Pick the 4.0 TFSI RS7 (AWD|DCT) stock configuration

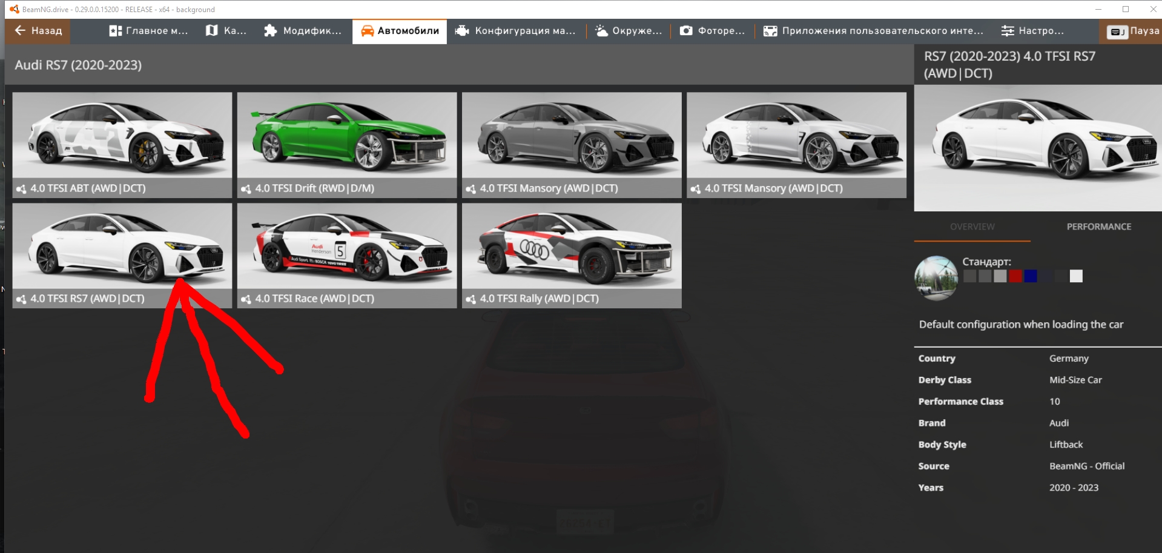[x=122, y=256]
